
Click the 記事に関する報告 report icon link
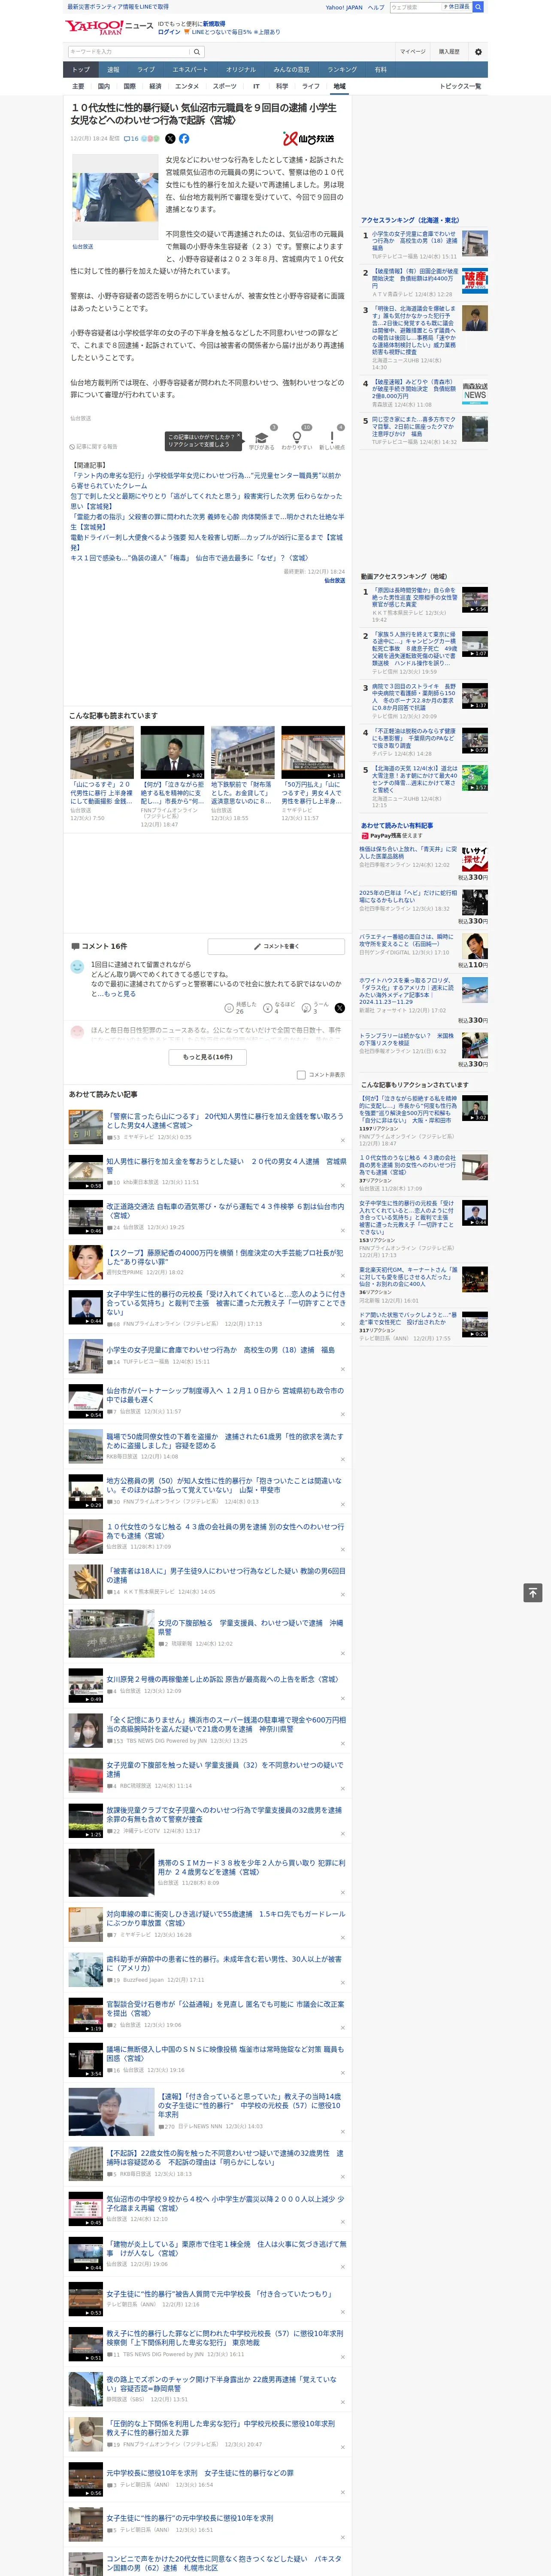[93, 447]
